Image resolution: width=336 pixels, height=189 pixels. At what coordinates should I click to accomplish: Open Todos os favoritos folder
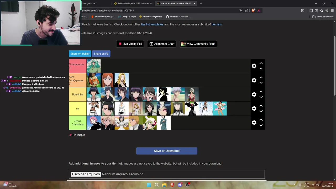(x=323, y=17)
